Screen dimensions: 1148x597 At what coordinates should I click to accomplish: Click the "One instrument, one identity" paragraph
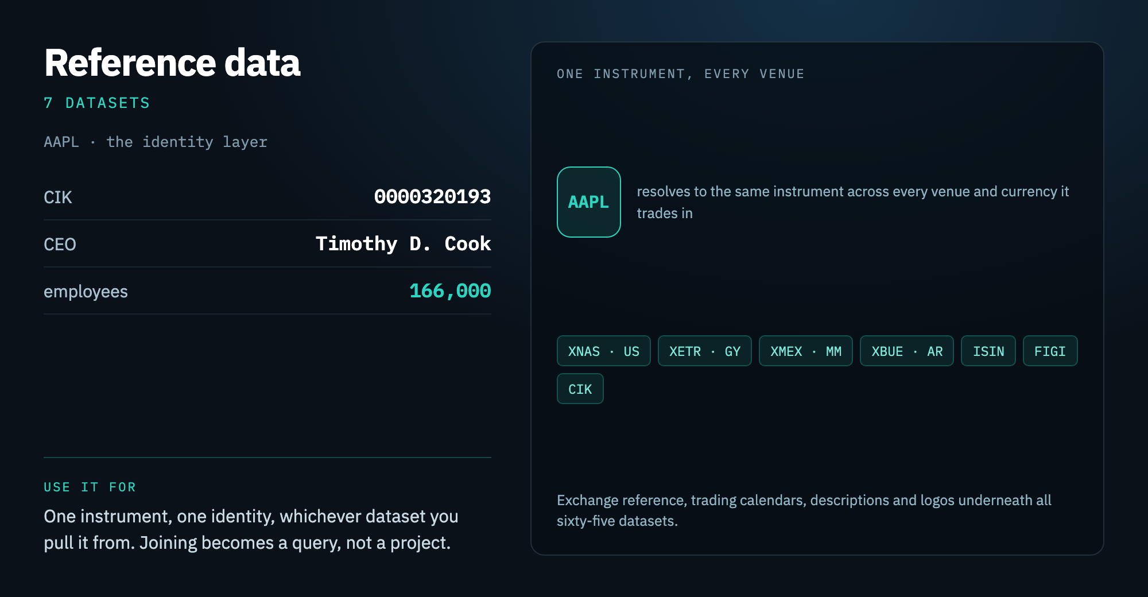coord(251,529)
